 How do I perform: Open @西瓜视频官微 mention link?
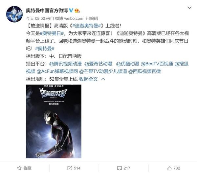(144, 71)
